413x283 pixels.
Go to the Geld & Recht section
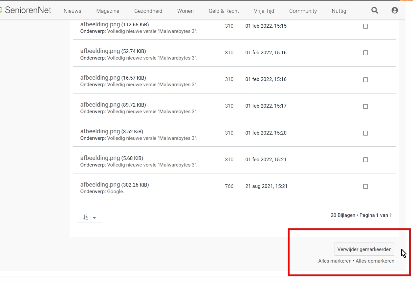point(224,11)
